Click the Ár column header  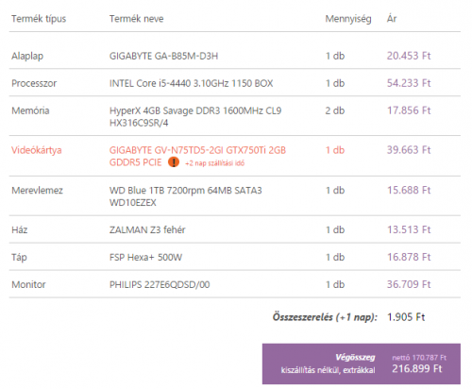pos(392,19)
